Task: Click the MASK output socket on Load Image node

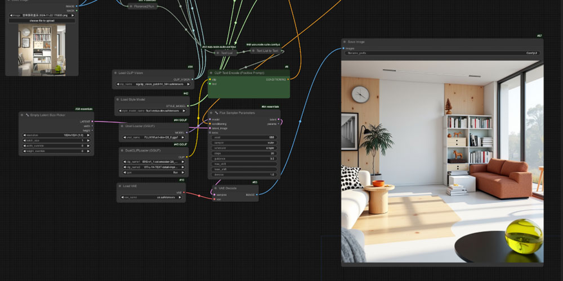Action: (x=77, y=11)
